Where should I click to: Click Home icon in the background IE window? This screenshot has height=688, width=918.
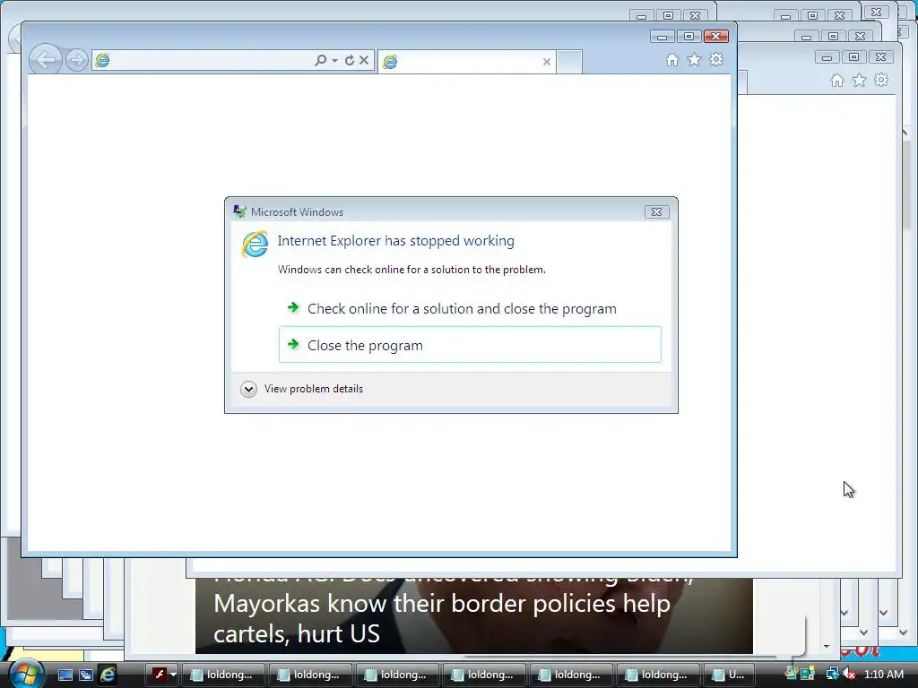click(x=837, y=80)
